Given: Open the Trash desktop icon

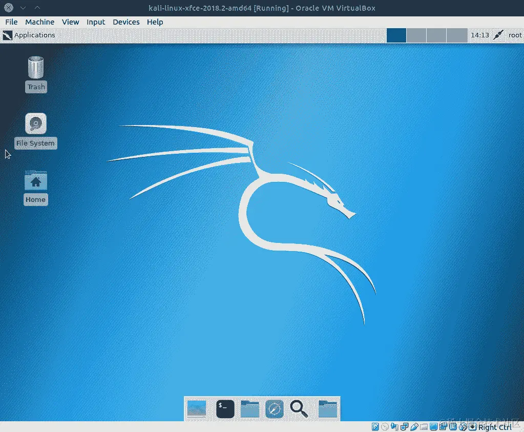Looking at the screenshot, I should click(36, 68).
